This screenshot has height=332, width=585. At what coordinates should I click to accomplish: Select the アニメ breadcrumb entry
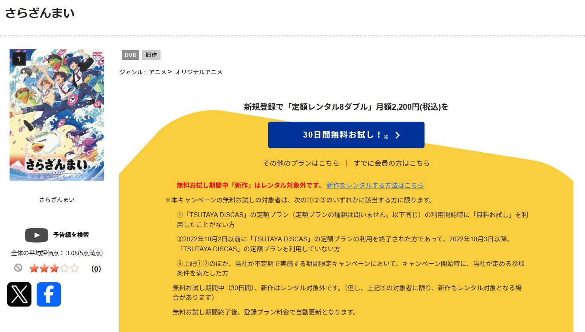coord(157,72)
